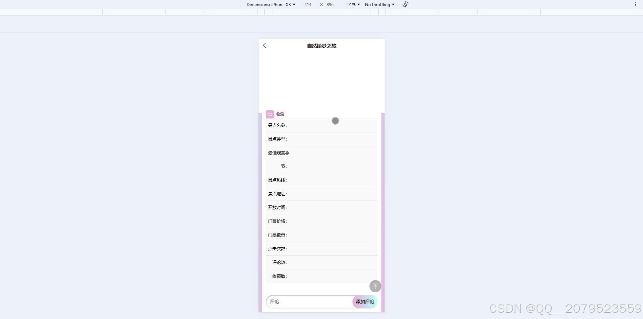Click the CSDN watermark link text
Viewport: 643px width, 319px height.
(x=565, y=308)
